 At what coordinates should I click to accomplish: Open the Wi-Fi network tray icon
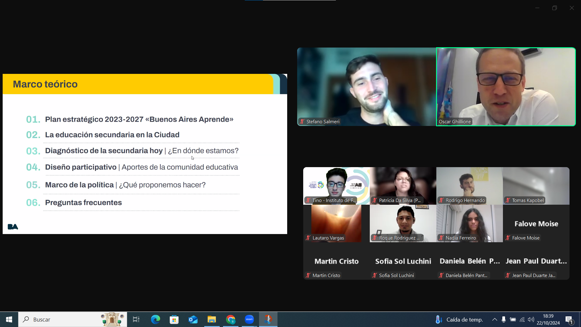[522, 319]
